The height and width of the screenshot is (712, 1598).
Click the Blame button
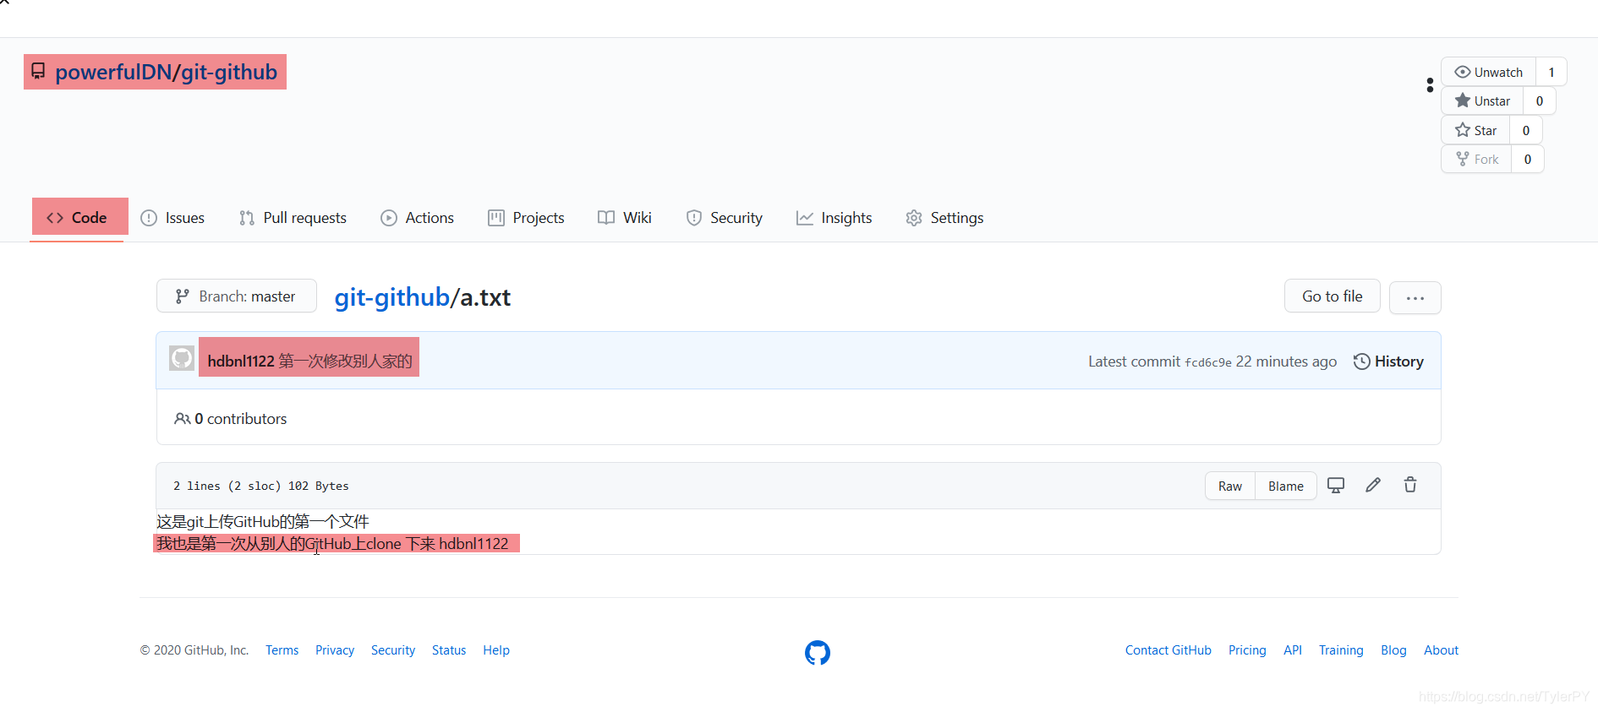pyautogui.click(x=1286, y=486)
